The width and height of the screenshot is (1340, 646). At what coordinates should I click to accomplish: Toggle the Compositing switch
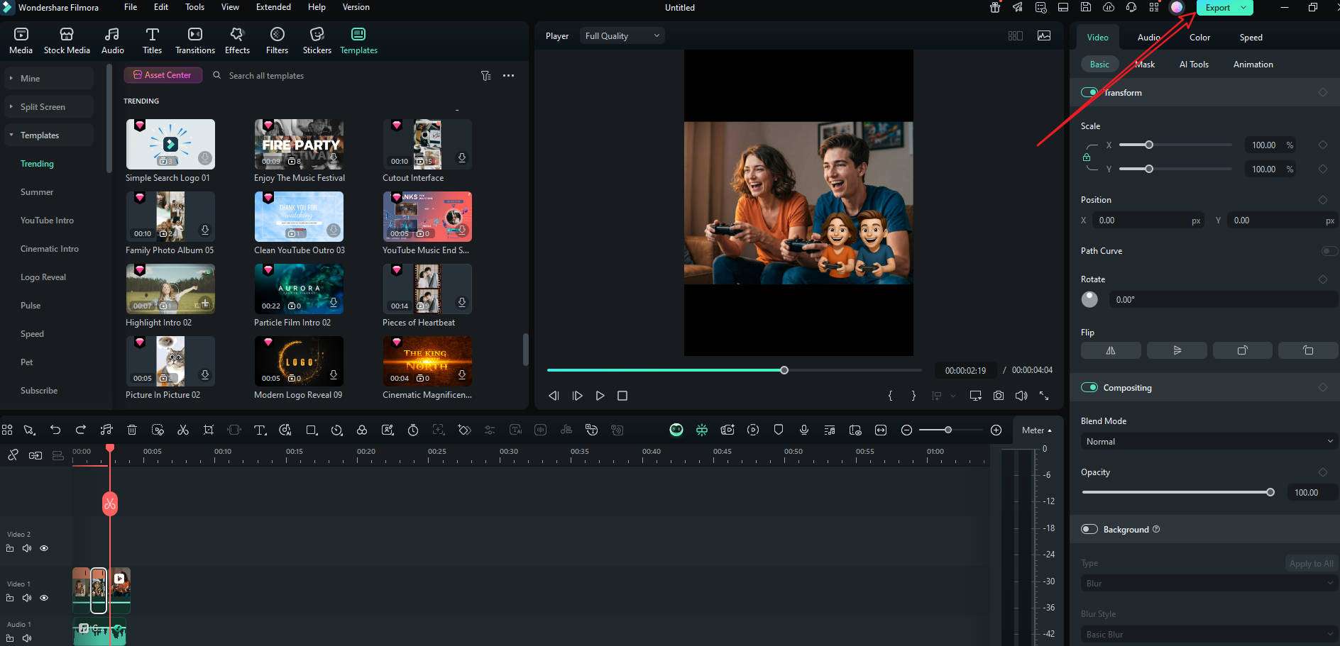(x=1089, y=387)
